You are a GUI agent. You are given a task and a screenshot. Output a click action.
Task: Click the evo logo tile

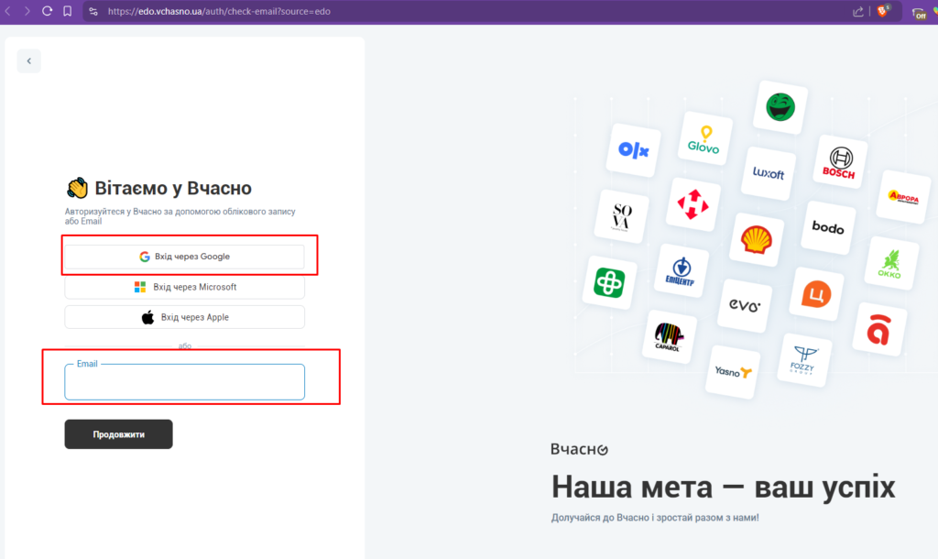[744, 306]
